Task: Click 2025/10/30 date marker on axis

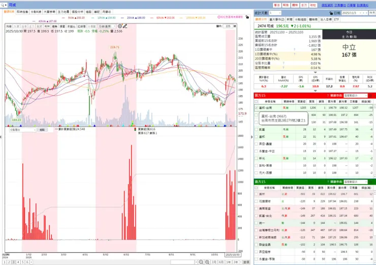Action: pos(232,255)
